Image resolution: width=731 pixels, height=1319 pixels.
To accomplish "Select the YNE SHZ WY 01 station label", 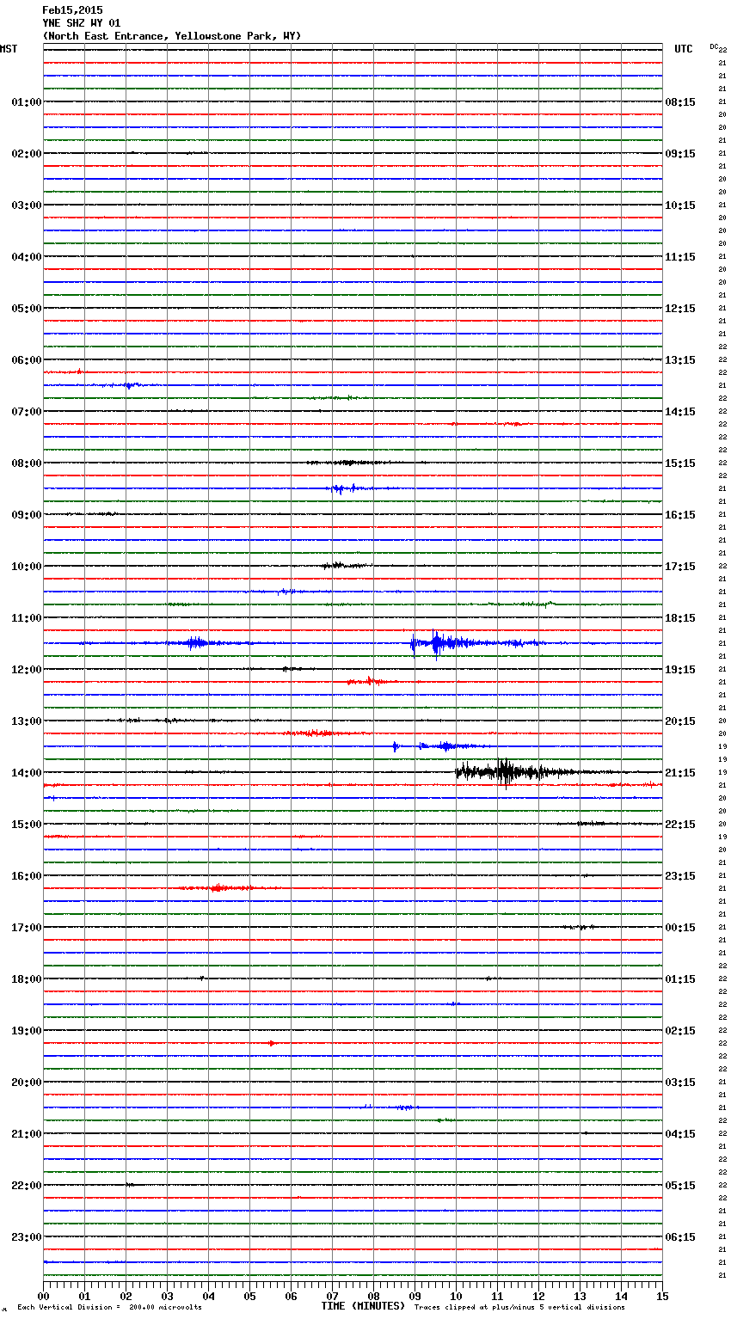I will coord(82,23).
